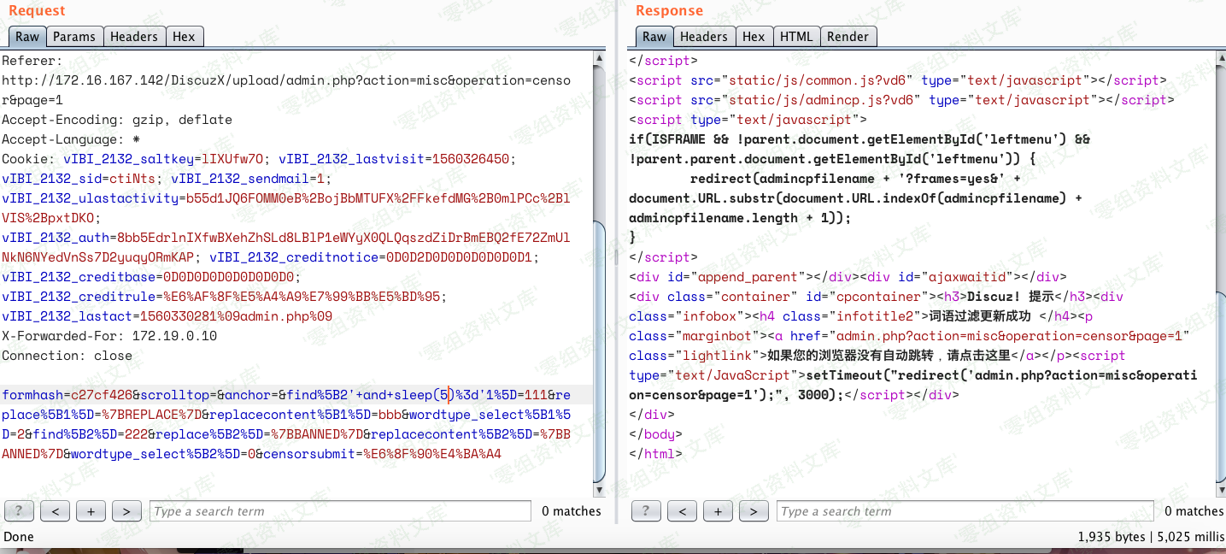Focus the Response search term field
The height and width of the screenshot is (554, 1226).
coord(965,511)
